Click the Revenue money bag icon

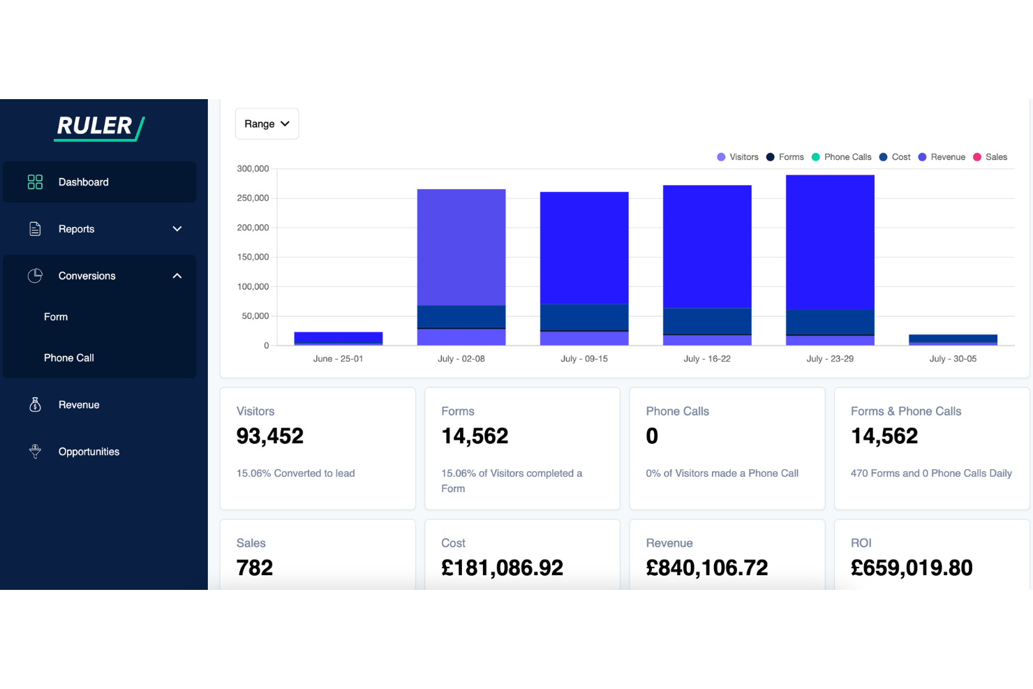click(35, 405)
